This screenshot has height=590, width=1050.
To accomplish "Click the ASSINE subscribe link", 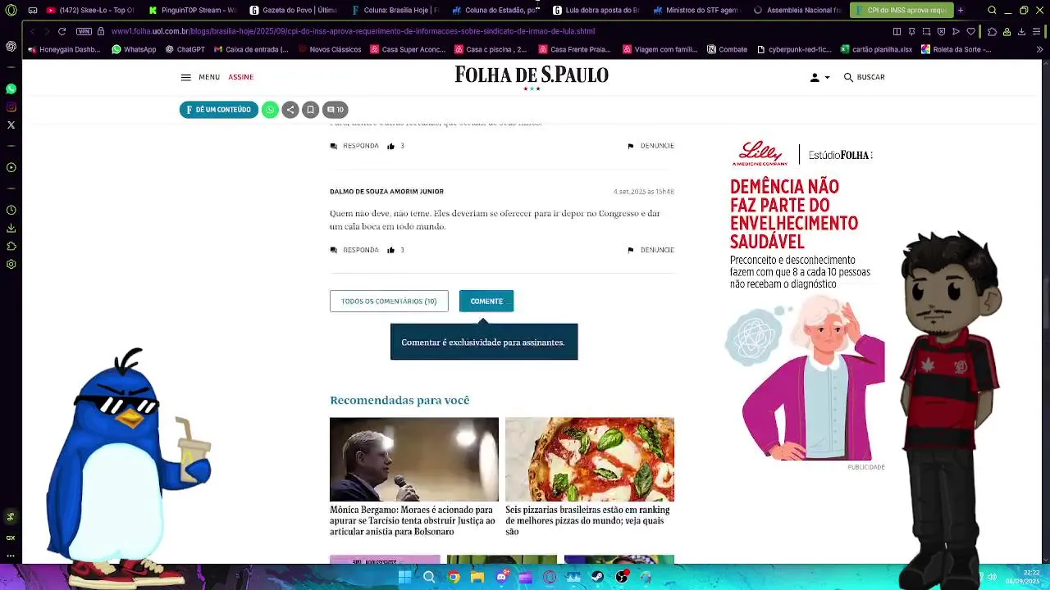I will tap(240, 77).
